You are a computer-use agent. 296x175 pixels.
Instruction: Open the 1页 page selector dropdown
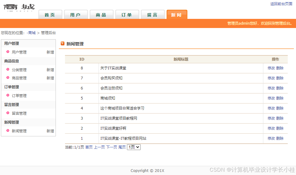coord(134,147)
